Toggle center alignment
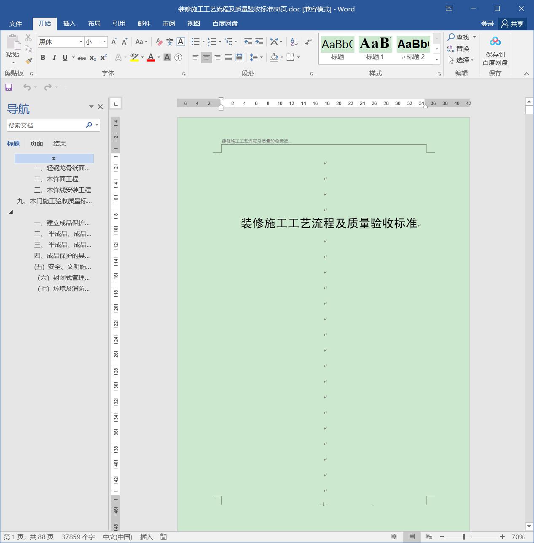This screenshot has height=543, width=534. [x=206, y=57]
